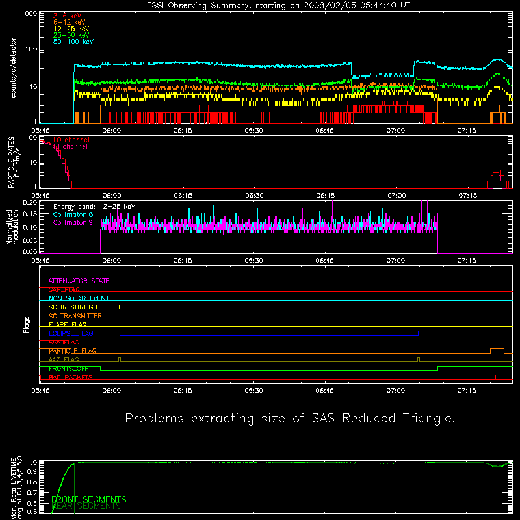Click the 'Normalized modulation' axis label
The height and width of the screenshot is (520, 520).
coord(12,227)
